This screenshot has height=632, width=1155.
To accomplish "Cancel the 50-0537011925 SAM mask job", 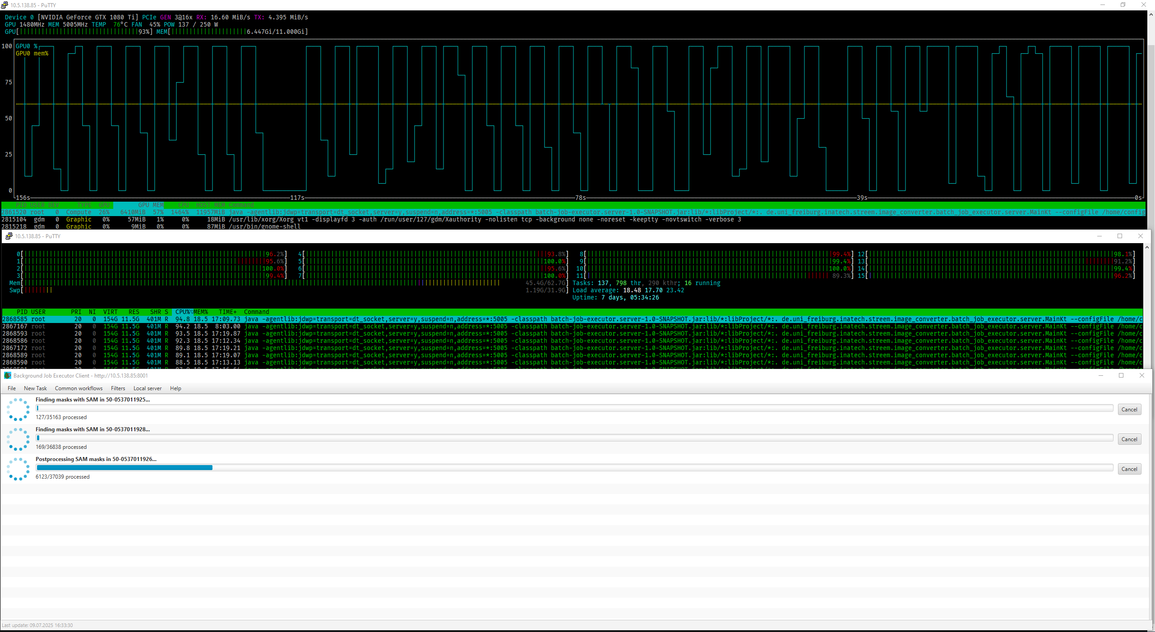I will tap(1129, 410).
